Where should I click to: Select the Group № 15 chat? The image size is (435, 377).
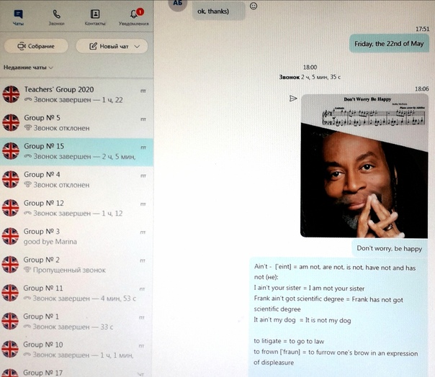coord(76,152)
